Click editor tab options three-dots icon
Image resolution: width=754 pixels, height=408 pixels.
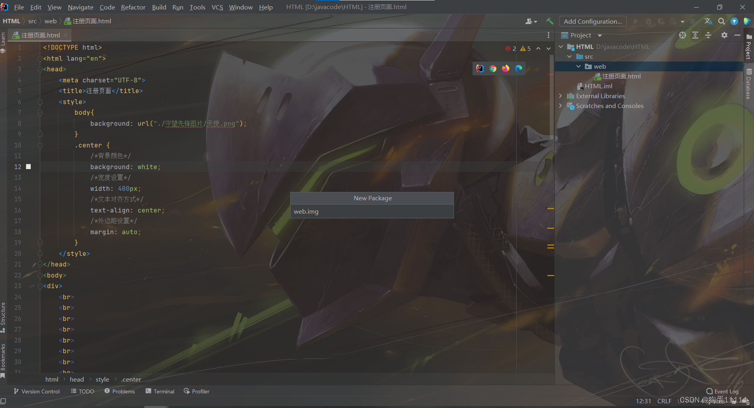pos(549,35)
